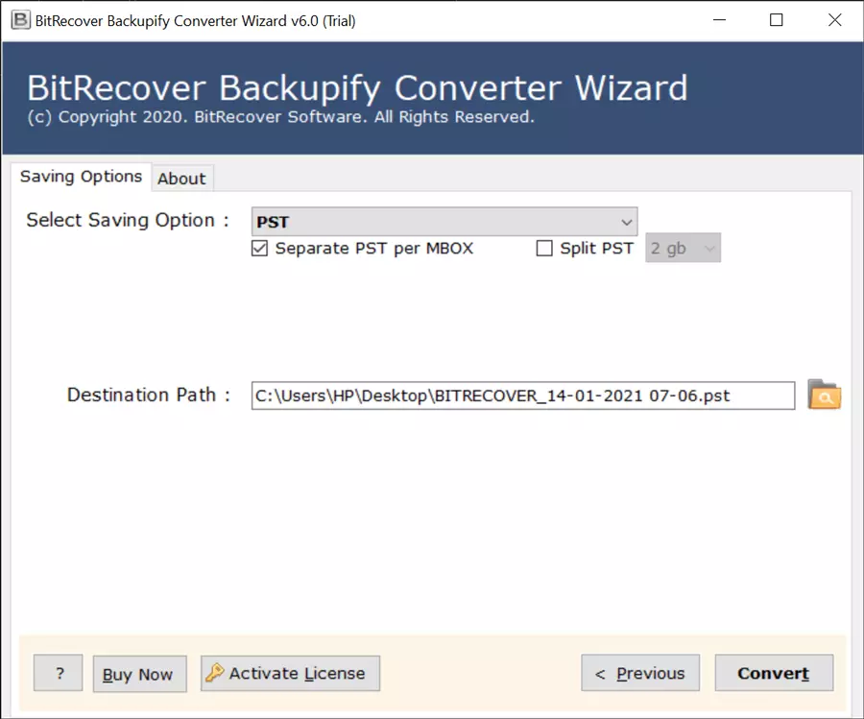
Task: Maximize the Converter Wizard window
Action: tap(776, 20)
